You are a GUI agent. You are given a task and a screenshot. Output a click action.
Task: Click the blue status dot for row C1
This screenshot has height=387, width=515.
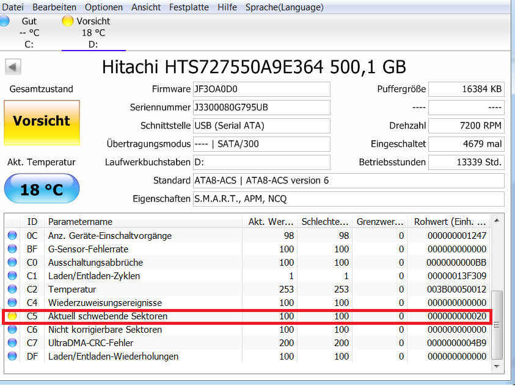click(x=12, y=275)
